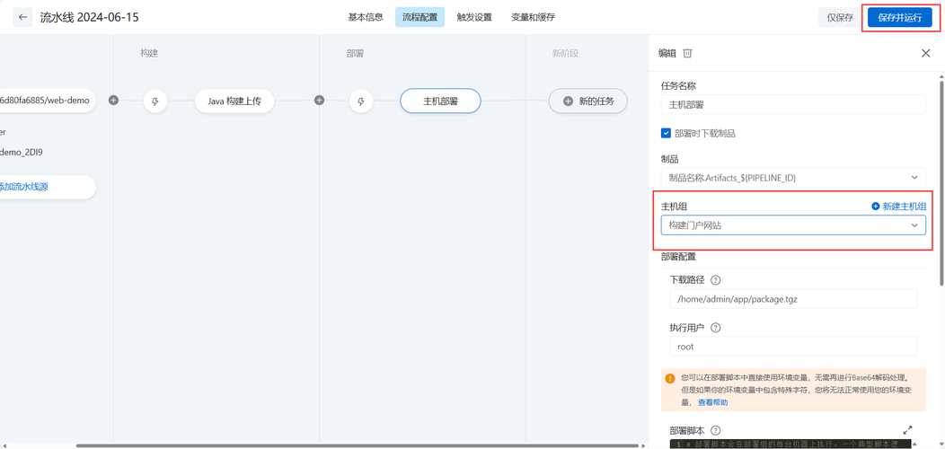945x449 pixels.
Task: Add a 新的任务 node
Action: [587, 101]
